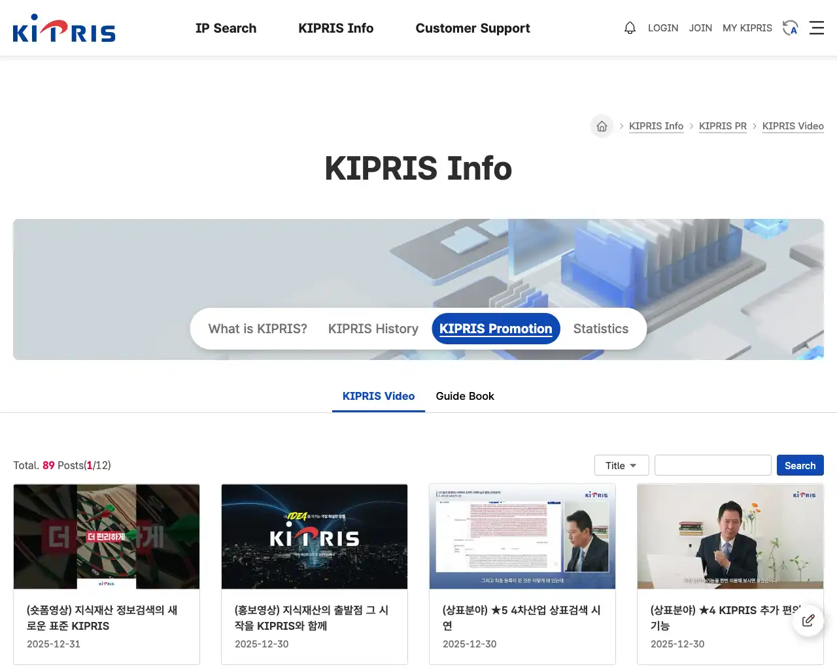Open post titled (숏폼영상) 지식재산 정보검색의 새로운 표준
Viewport: 837px width, 669px height.
pyautogui.click(x=102, y=618)
